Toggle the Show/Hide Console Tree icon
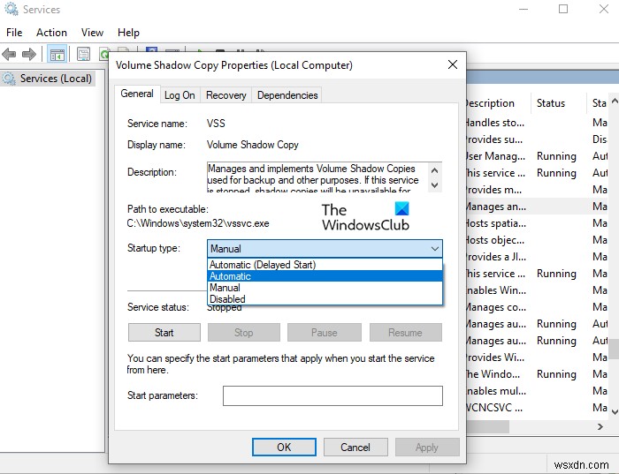619x474 pixels. click(x=57, y=55)
